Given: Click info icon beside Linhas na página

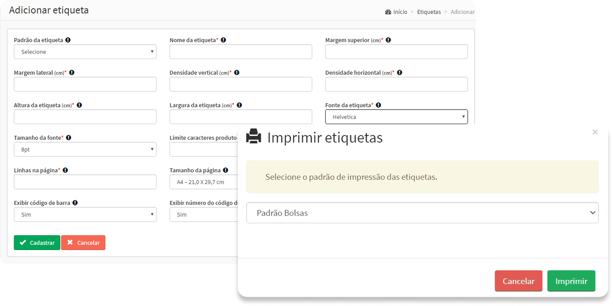Looking at the screenshot, I should tap(65, 170).
